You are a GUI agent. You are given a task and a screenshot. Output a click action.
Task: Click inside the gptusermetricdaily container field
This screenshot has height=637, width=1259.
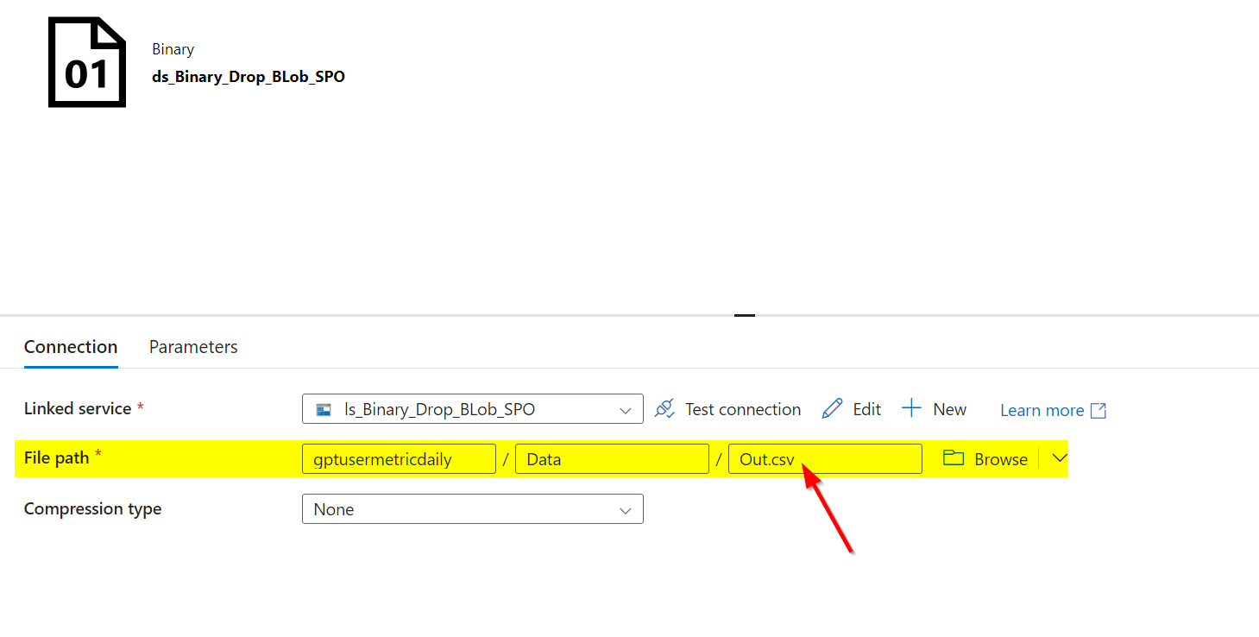click(x=399, y=458)
